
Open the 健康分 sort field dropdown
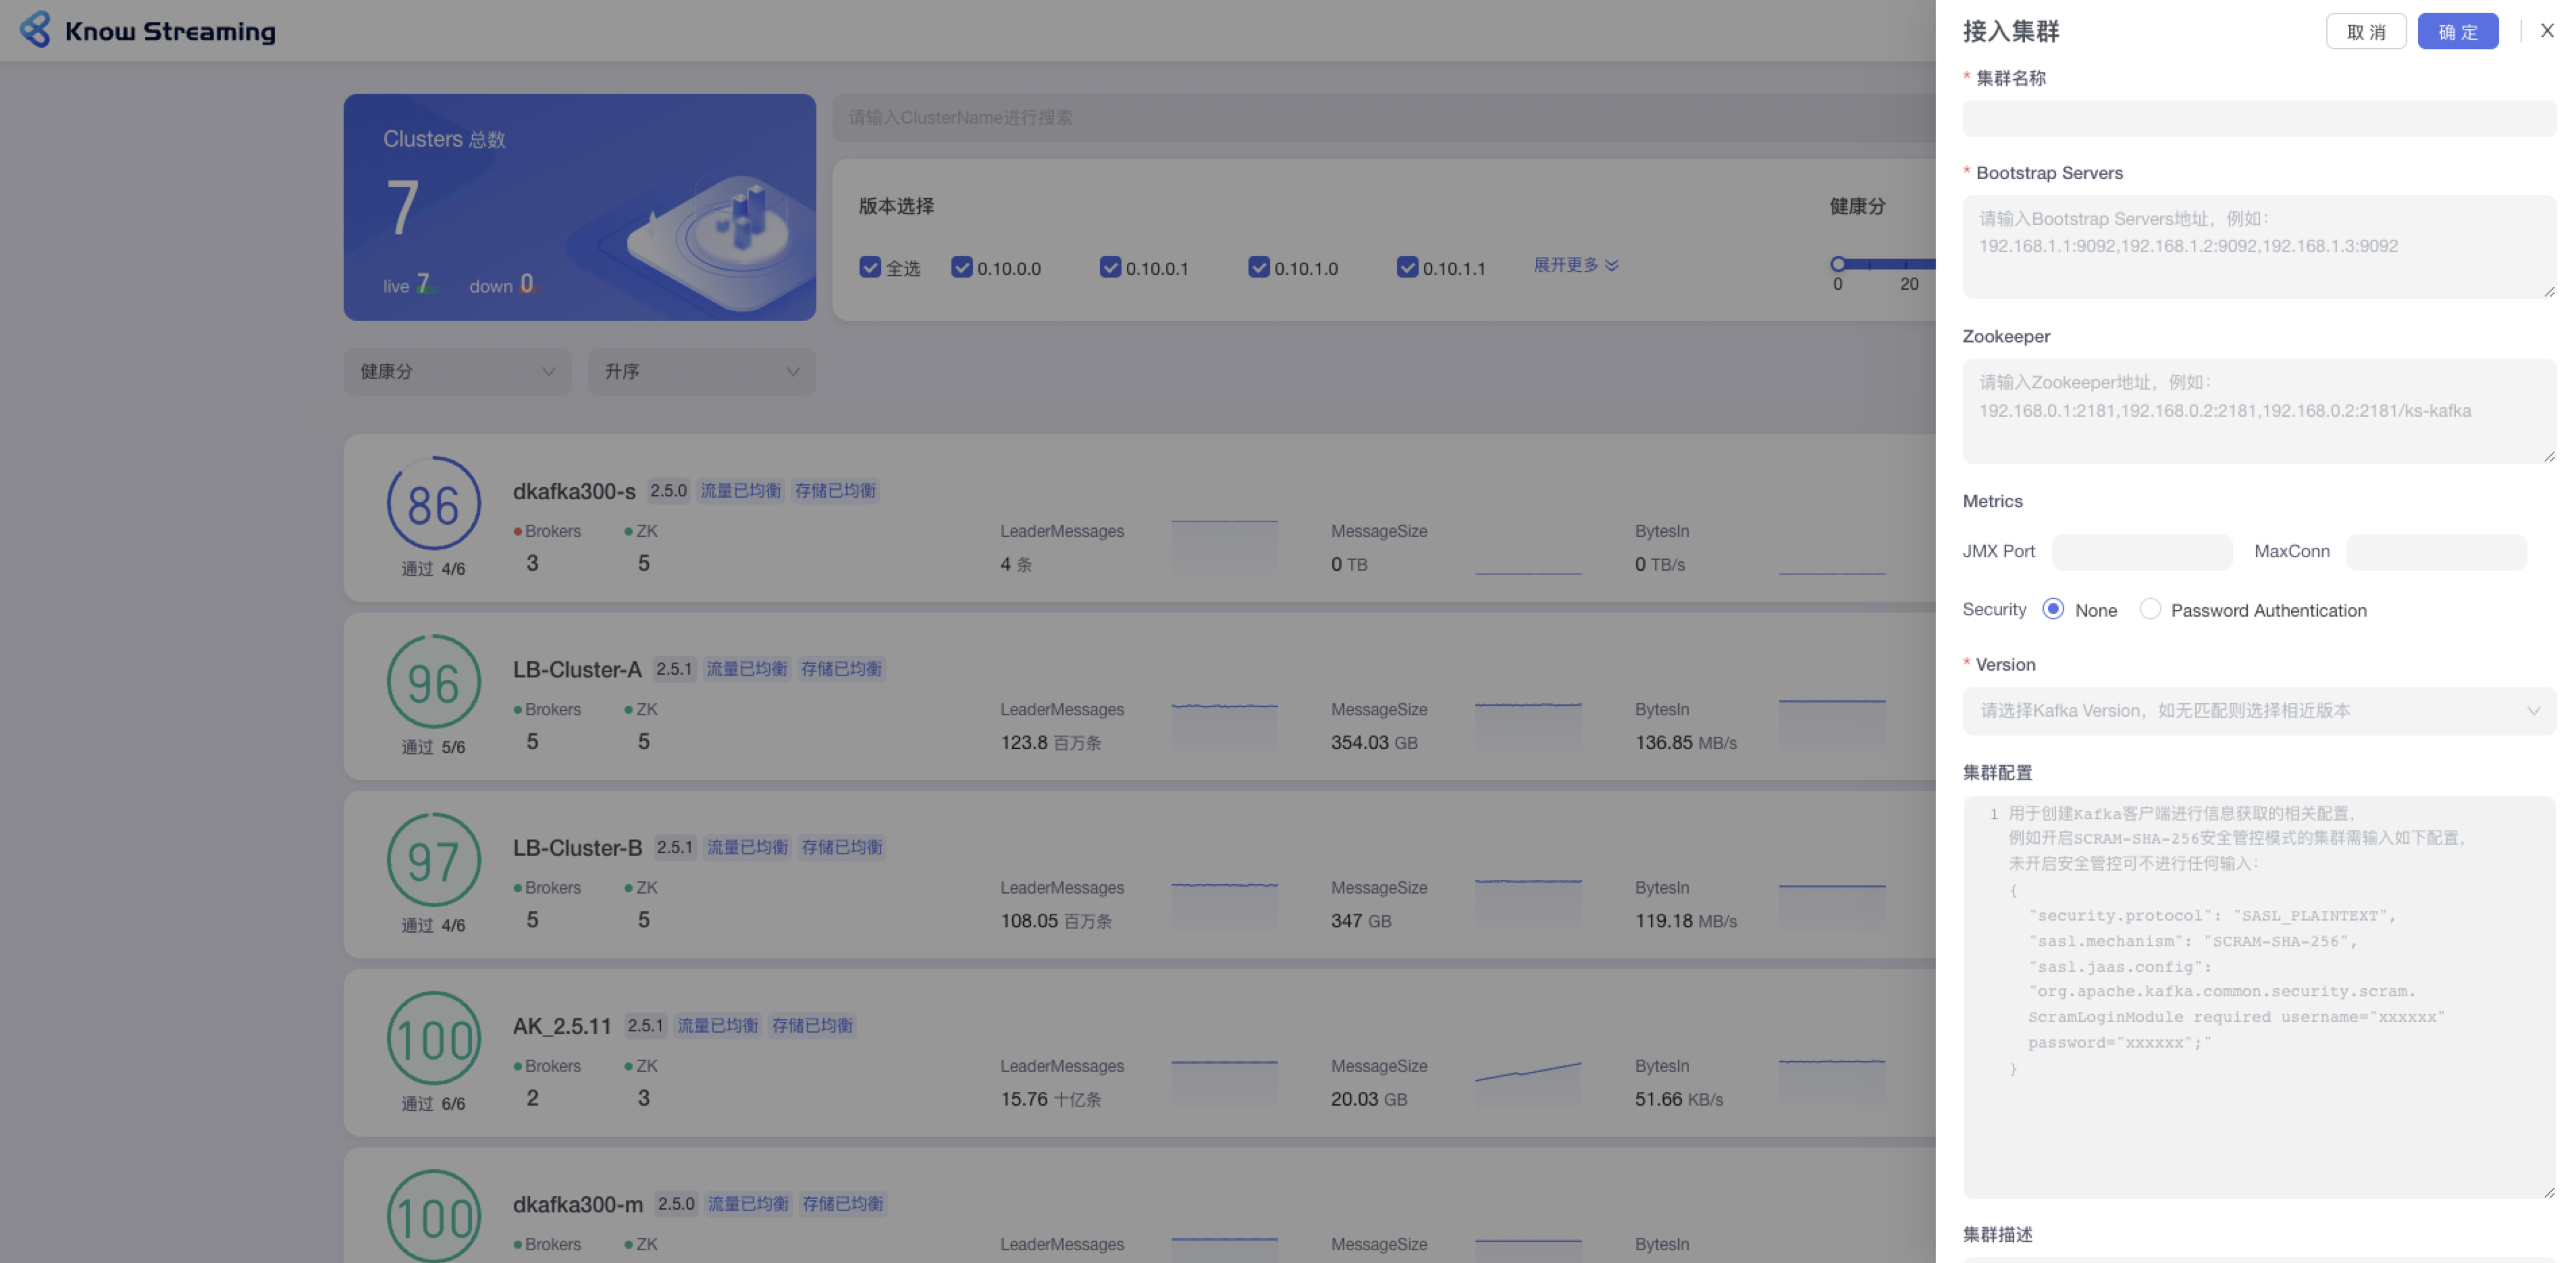(457, 372)
